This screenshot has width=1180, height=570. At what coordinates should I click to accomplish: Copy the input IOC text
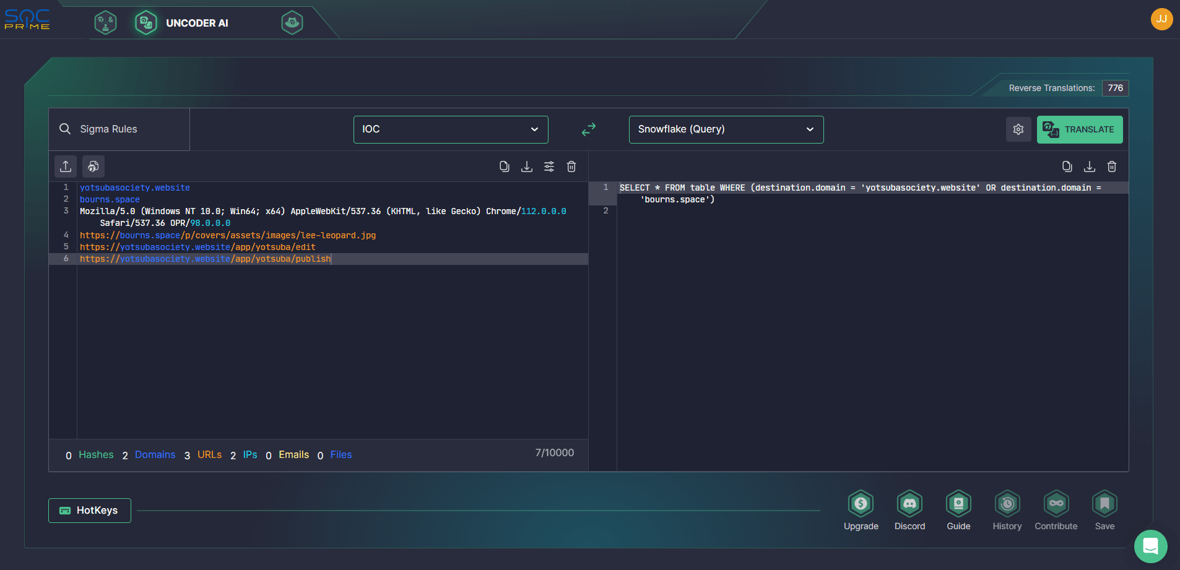click(504, 166)
